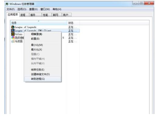Open the 选项(O) menu
157x118 pixels.
click(22, 9)
